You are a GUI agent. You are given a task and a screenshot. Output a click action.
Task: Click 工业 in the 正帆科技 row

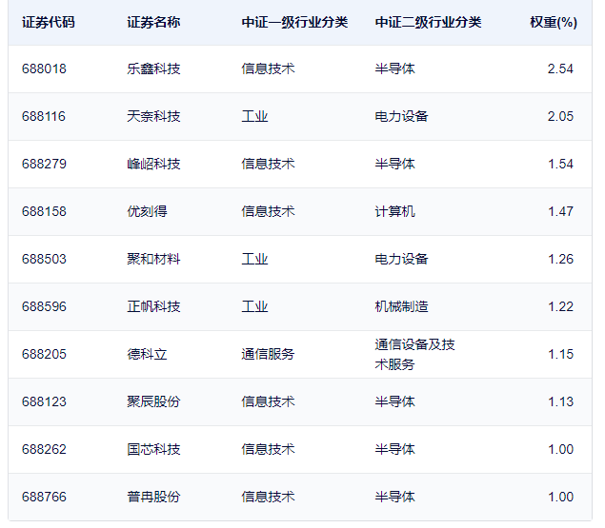(x=254, y=306)
